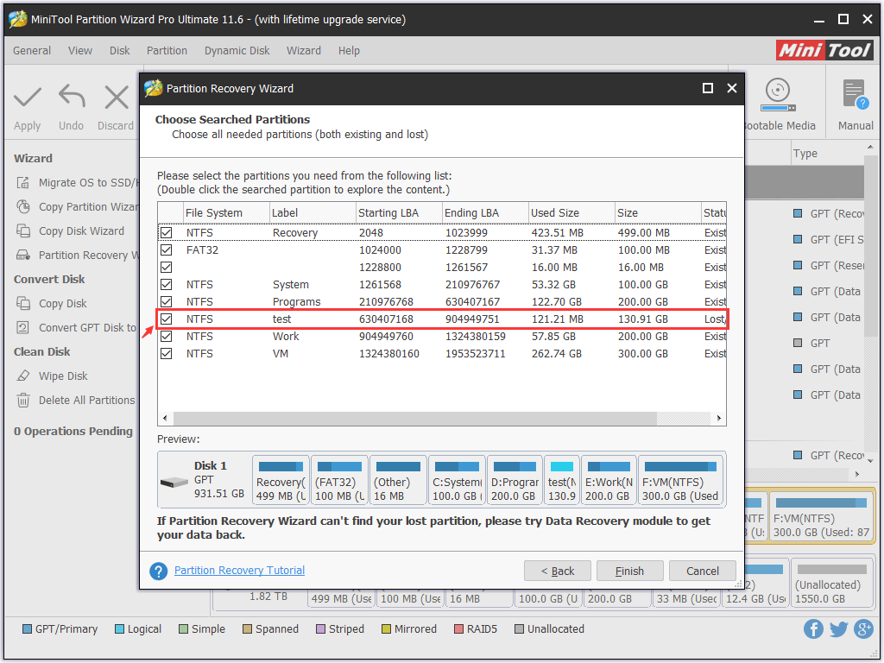Open the Partition menu
This screenshot has width=884, height=663.
(x=167, y=51)
